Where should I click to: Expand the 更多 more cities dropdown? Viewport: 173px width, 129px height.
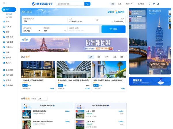pyautogui.click(x=123, y=57)
